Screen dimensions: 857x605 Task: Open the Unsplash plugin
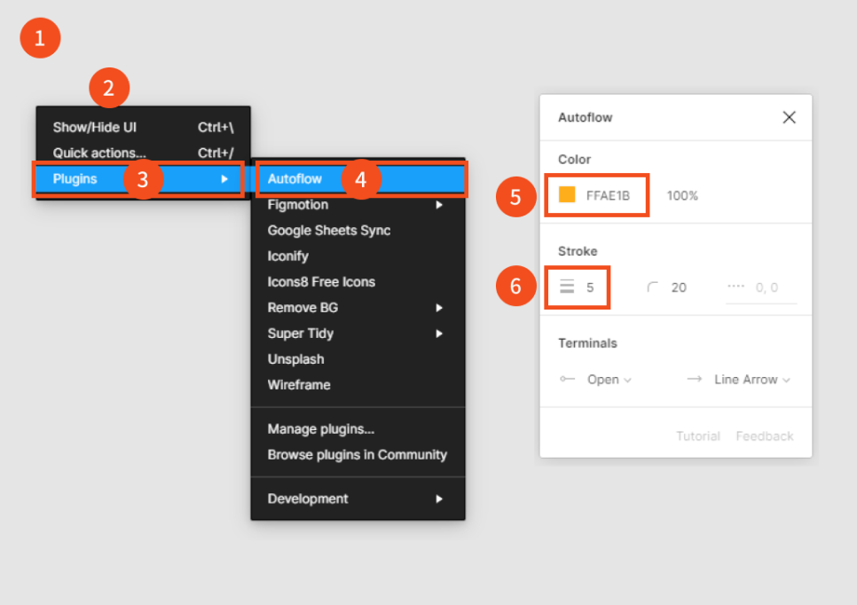click(x=358, y=359)
